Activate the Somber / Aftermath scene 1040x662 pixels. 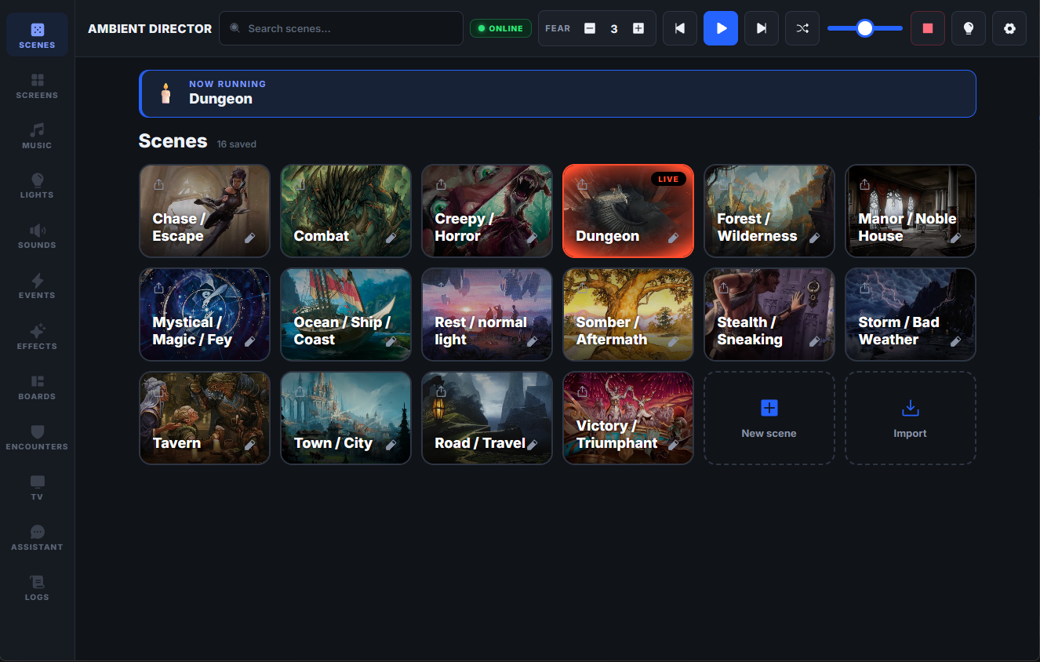pyautogui.click(x=628, y=315)
